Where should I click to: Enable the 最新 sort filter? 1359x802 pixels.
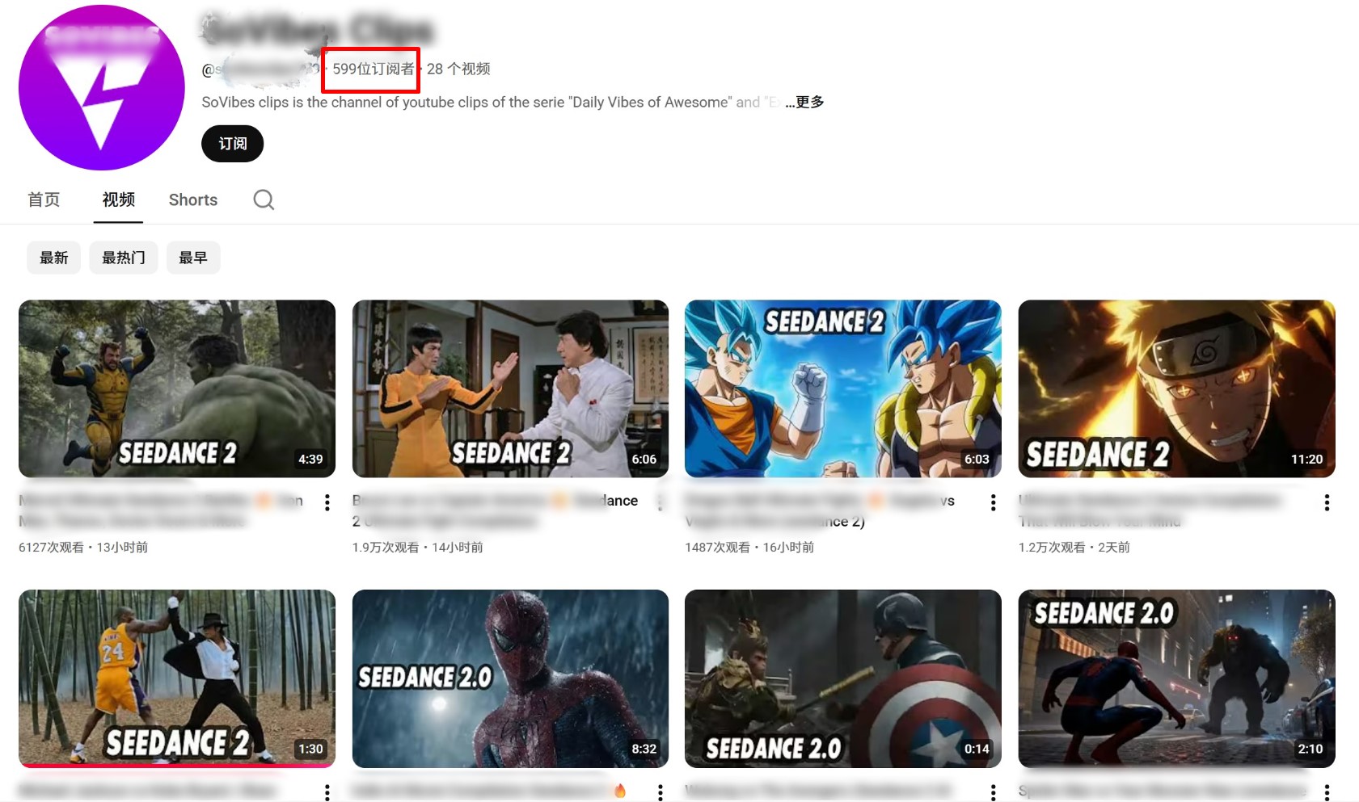pyautogui.click(x=53, y=257)
